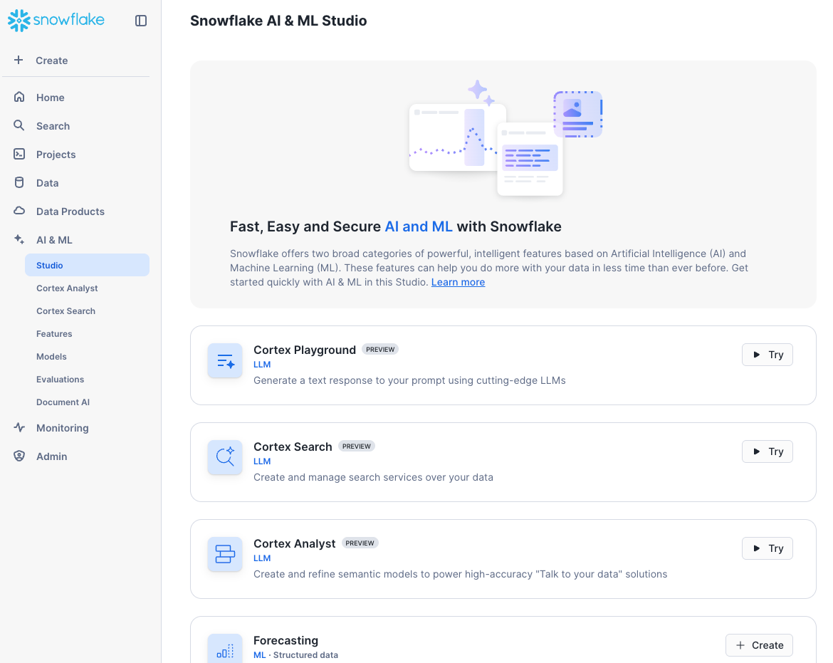The height and width of the screenshot is (663, 833).
Task: Click the Cortex Playground title
Action: coord(305,350)
